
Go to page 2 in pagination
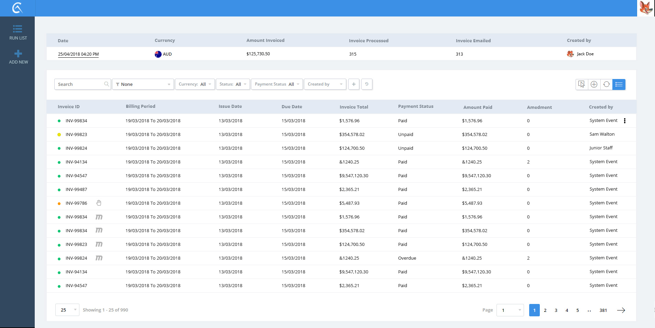(545, 310)
